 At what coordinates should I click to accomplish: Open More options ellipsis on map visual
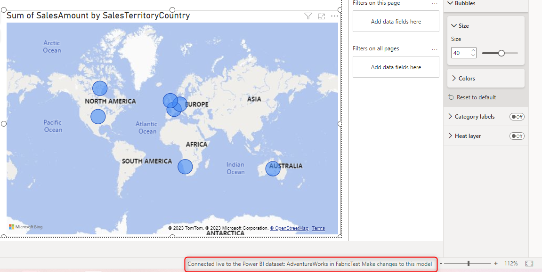point(334,16)
